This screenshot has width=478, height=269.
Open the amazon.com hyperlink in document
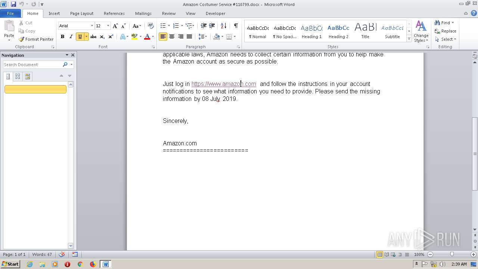coord(224,84)
